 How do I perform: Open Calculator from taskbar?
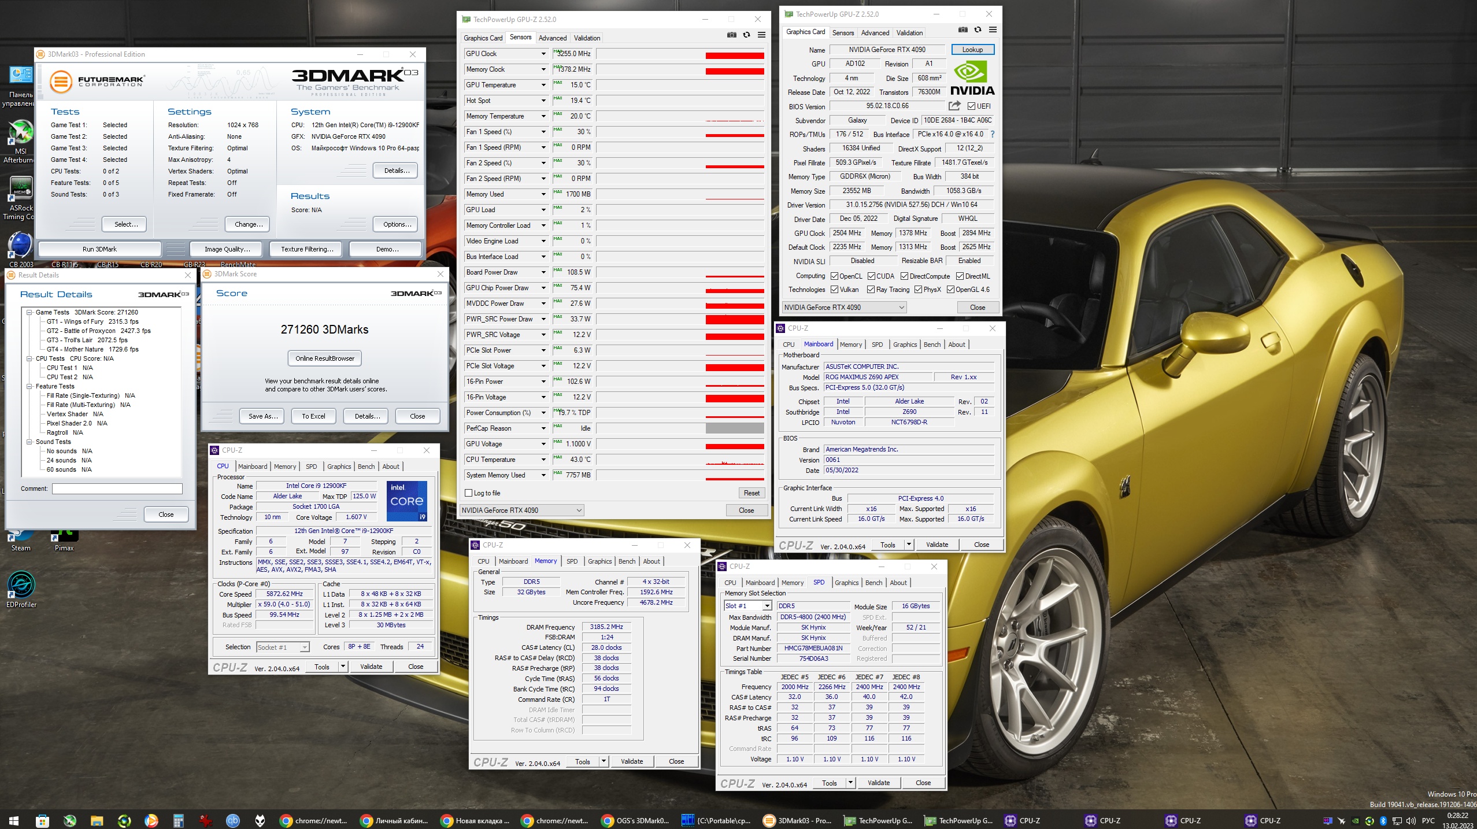coord(178,820)
